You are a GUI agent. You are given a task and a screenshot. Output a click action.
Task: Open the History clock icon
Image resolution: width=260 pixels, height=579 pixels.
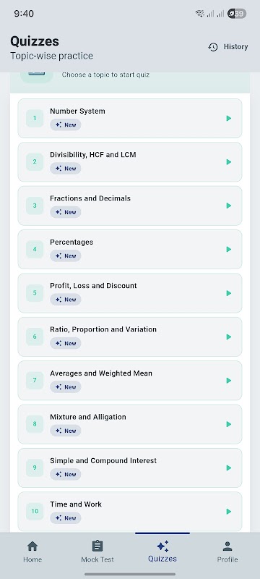(x=213, y=47)
